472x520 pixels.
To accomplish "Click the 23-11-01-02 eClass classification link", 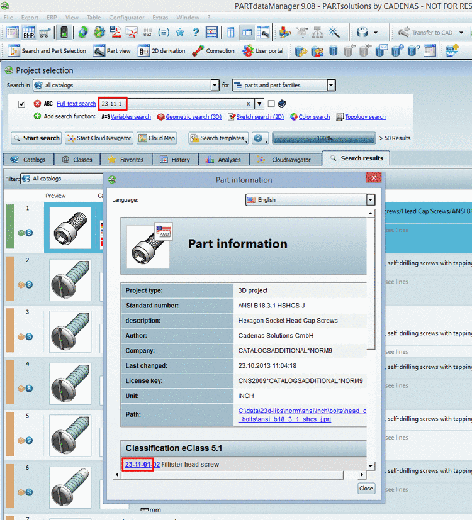I will coord(142,464).
